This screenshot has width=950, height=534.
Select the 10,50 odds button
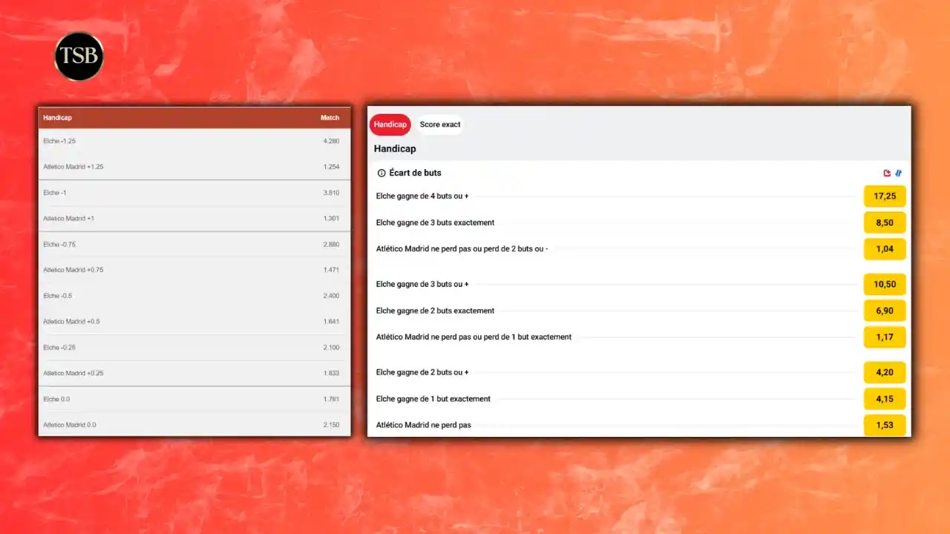click(x=885, y=284)
